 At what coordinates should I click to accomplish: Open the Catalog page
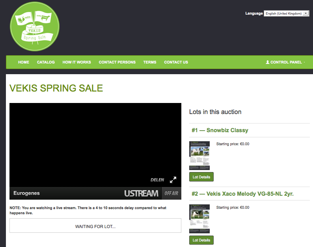46,62
